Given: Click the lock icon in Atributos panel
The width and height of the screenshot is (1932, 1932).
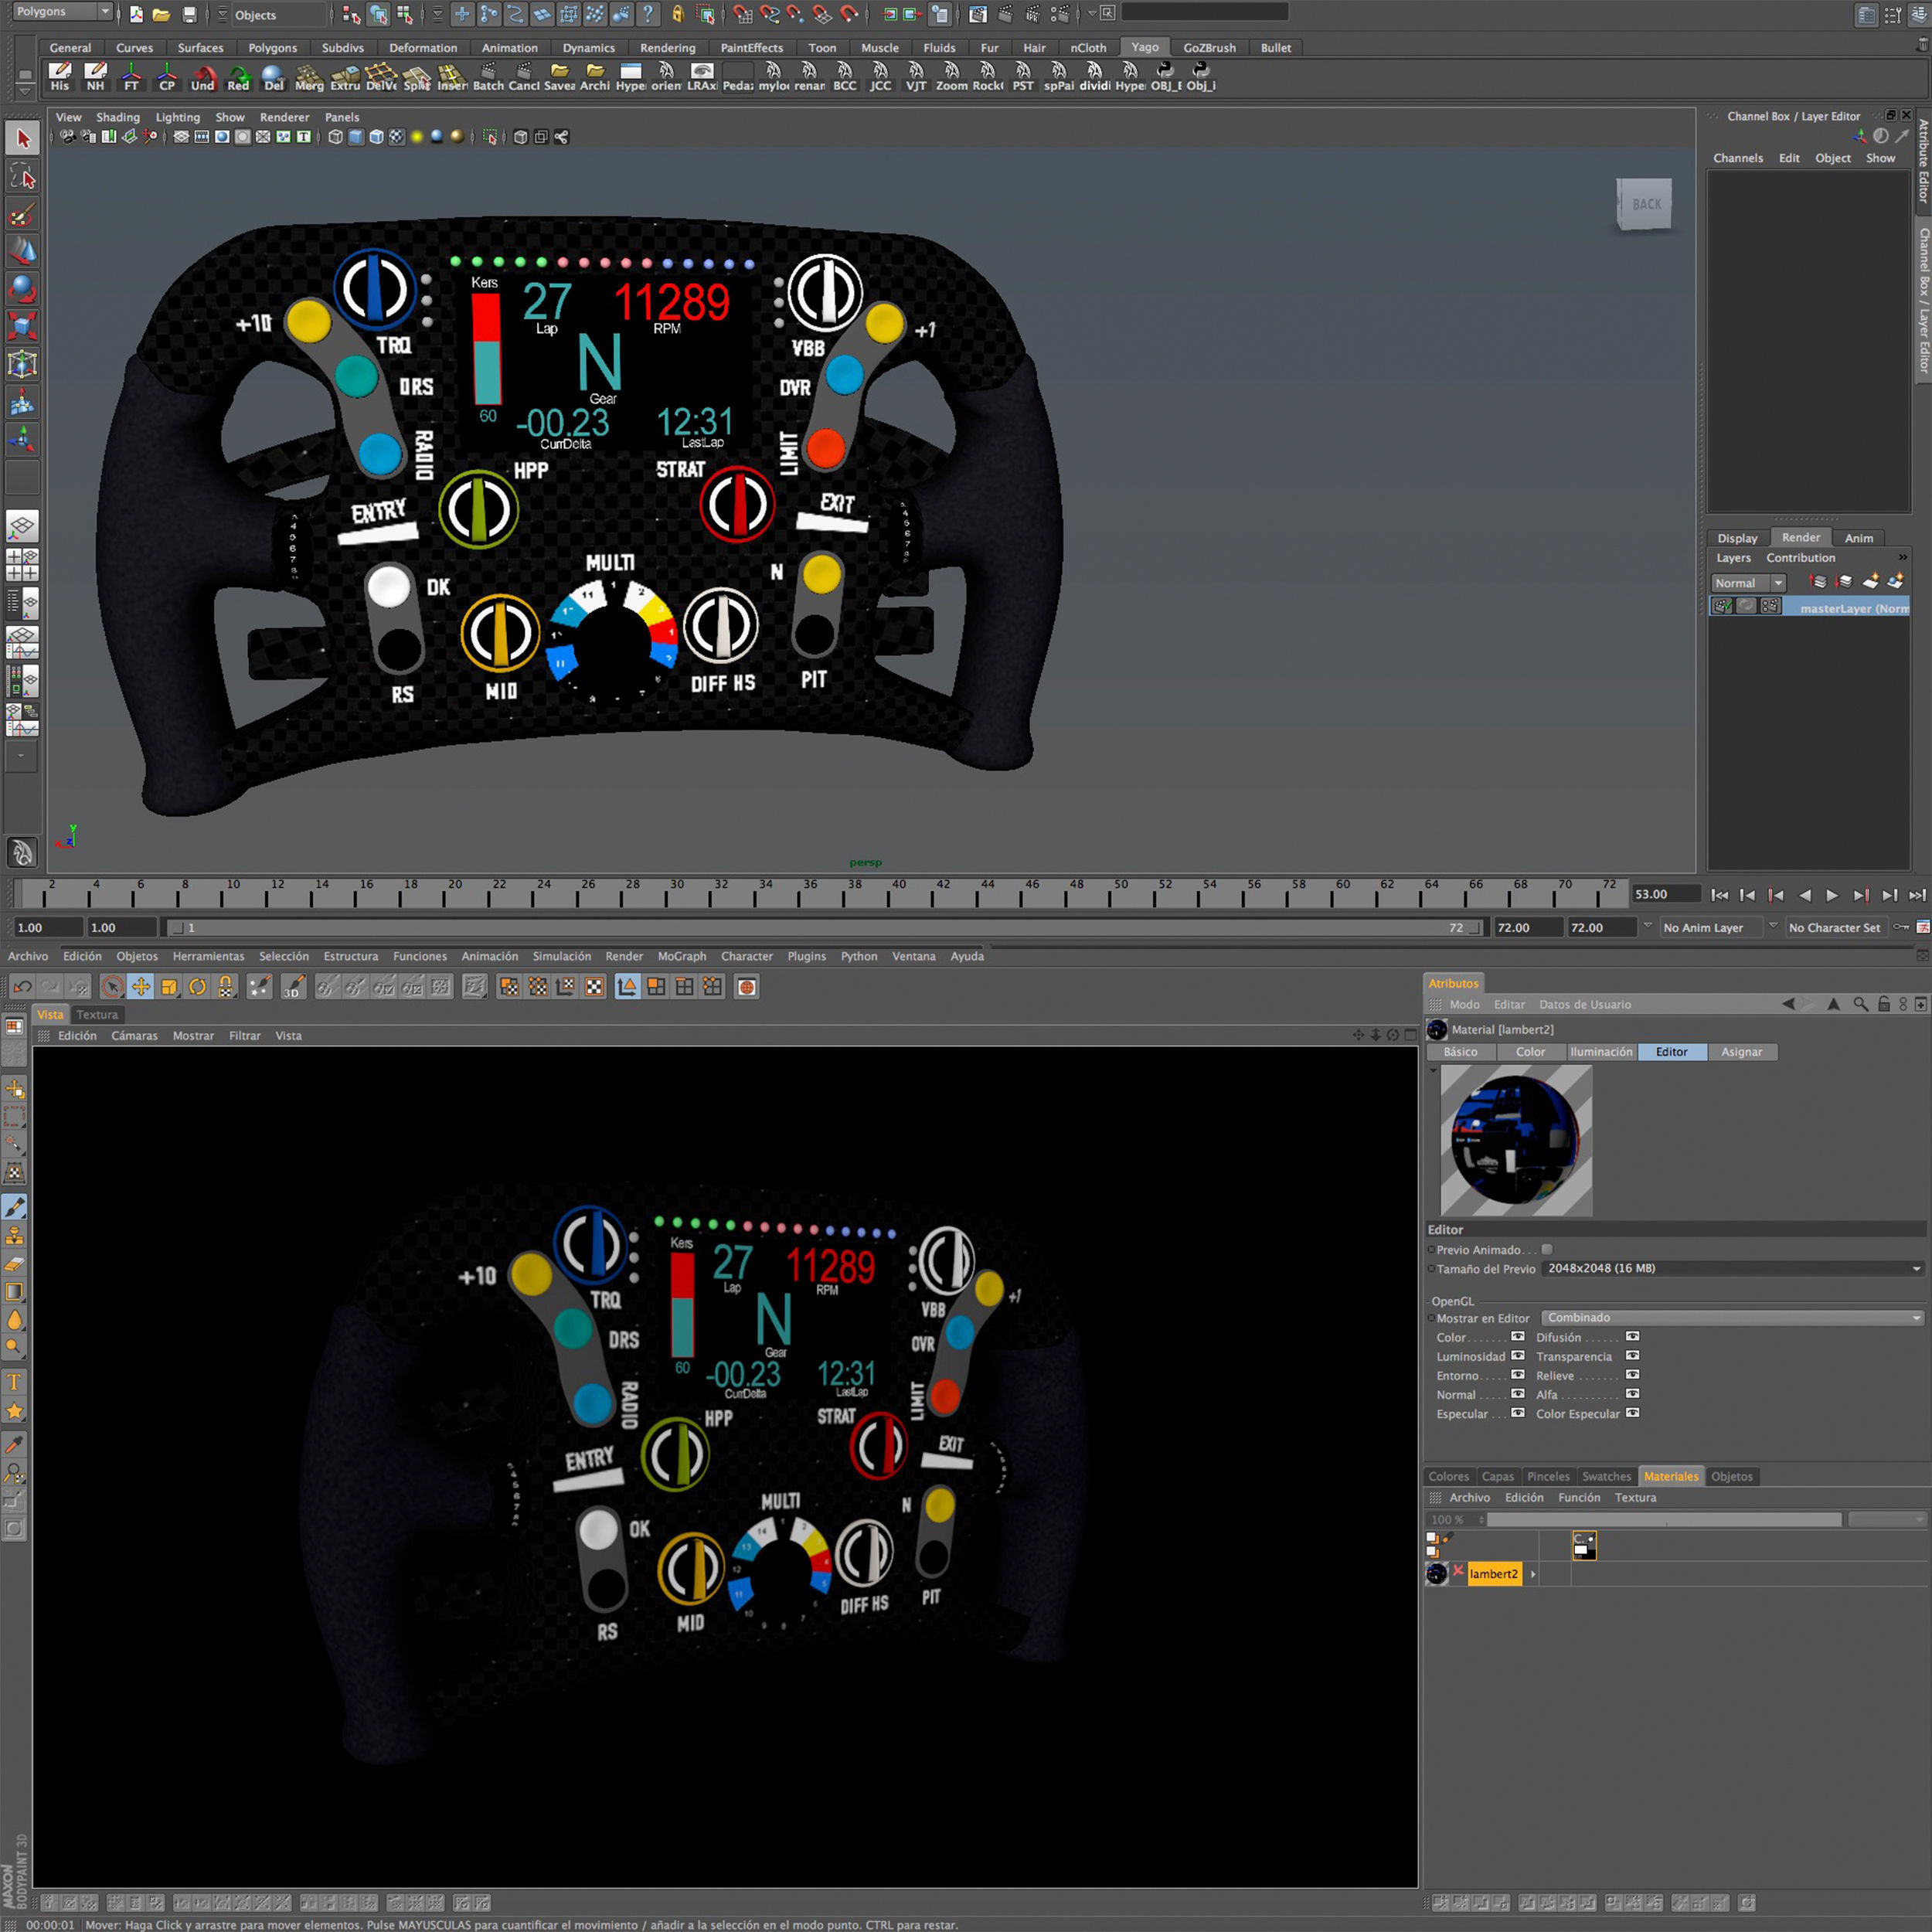Looking at the screenshot, I should (1884, 1004).
